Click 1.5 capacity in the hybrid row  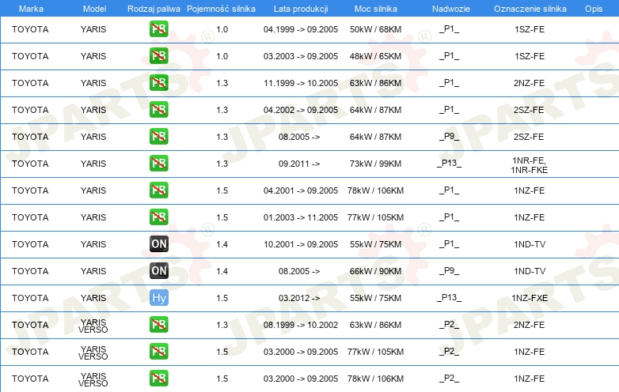coord(222,298)
